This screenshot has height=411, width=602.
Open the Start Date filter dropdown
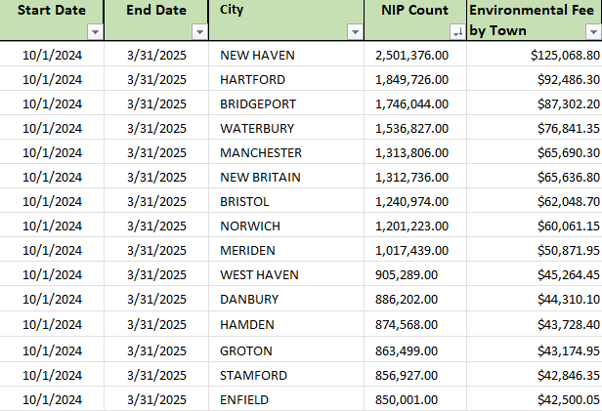coord(94,32)
